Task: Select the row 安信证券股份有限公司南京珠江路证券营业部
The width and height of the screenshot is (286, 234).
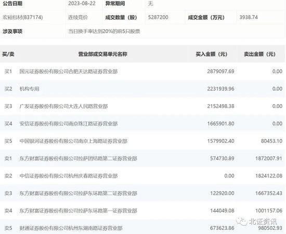Action: point(142,123)
